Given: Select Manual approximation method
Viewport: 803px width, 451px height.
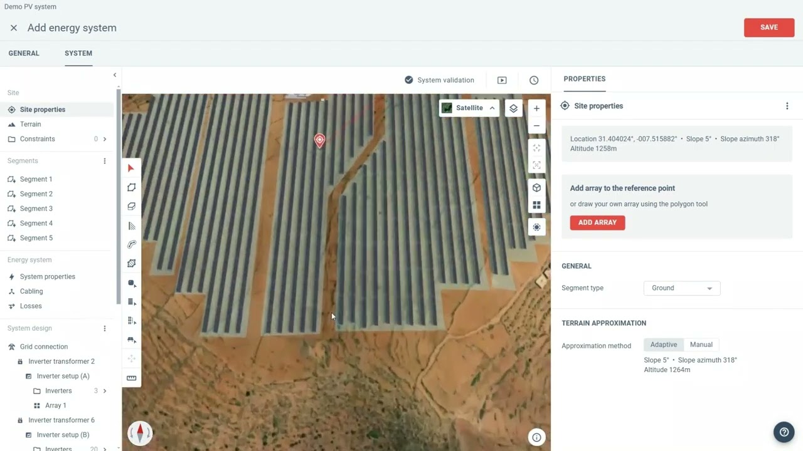Looking at the screenshot, I should [701, 345].
